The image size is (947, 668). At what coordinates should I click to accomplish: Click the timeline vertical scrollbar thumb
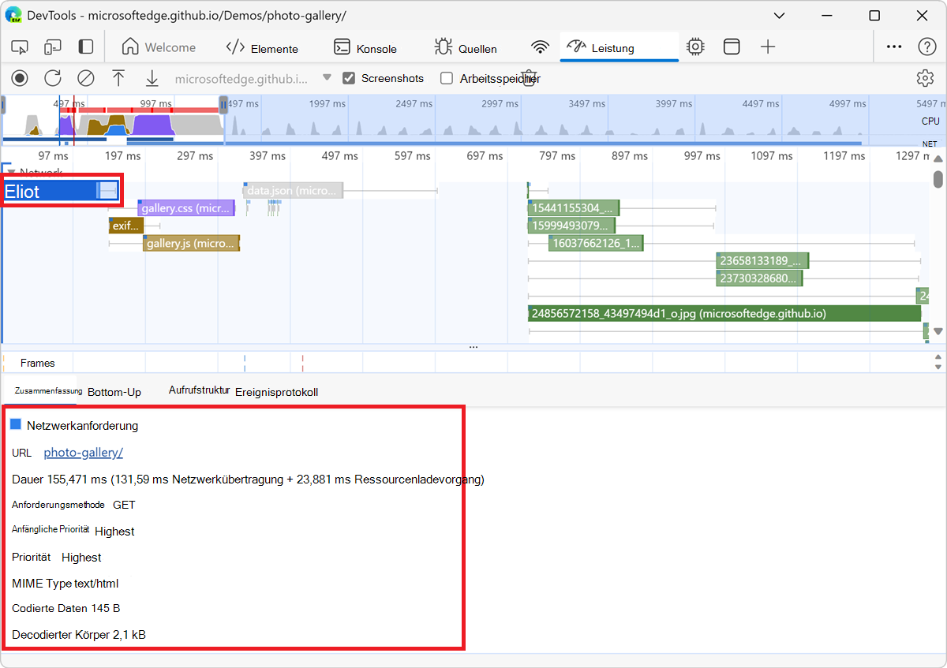click(938, 180)
